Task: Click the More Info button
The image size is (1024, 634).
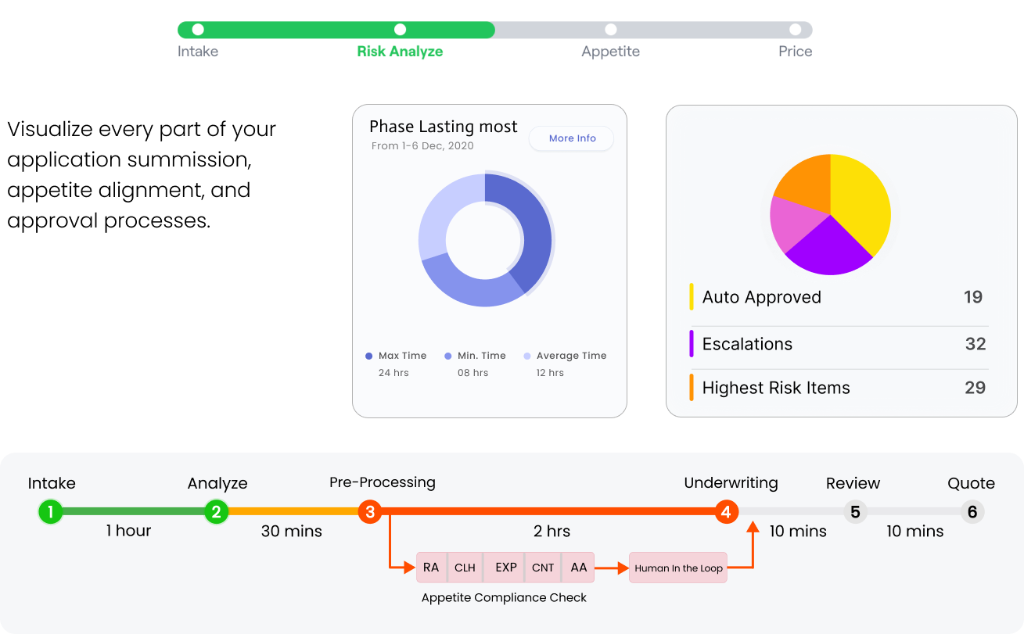Action: point(572,138)
